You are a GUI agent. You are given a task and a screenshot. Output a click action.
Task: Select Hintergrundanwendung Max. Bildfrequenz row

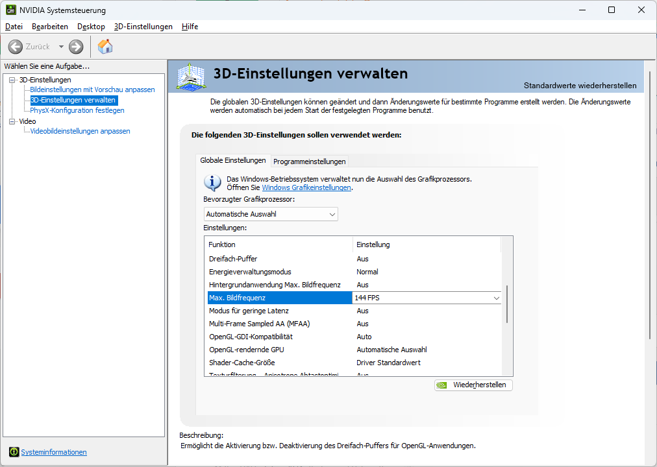click(x=354, y=285)
